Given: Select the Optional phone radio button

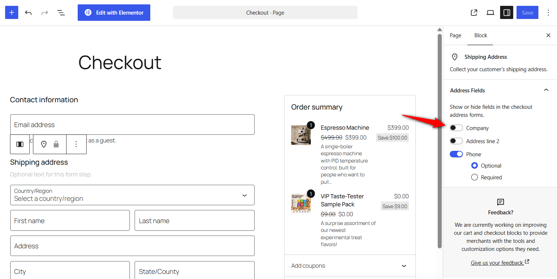Looking at the screenshot, I should 475,165.
